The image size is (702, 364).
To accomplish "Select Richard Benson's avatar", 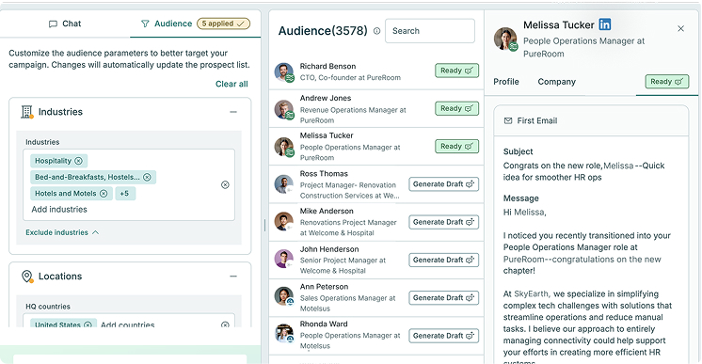I will [x=284, y=72].
